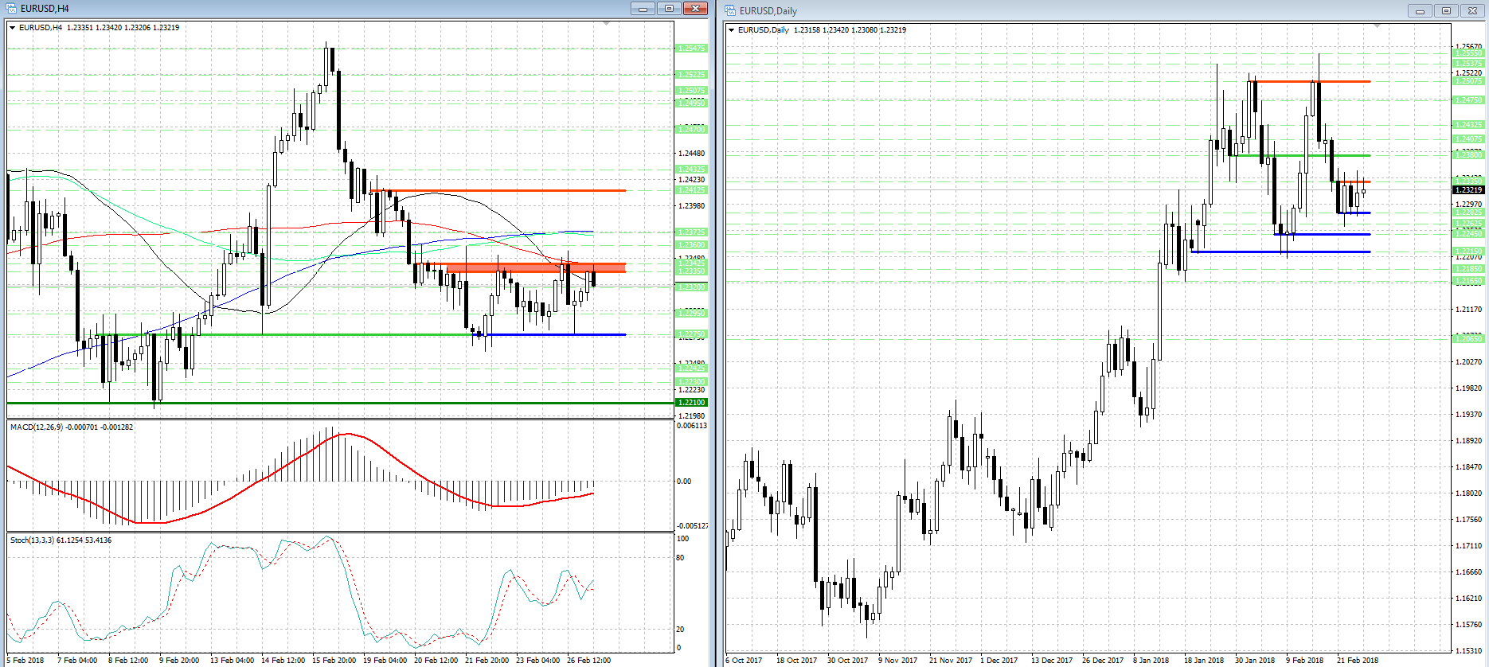Select the lowest blue line on Daily chart
Viewport: 1489px width, 667px height.
[1280, 252]
